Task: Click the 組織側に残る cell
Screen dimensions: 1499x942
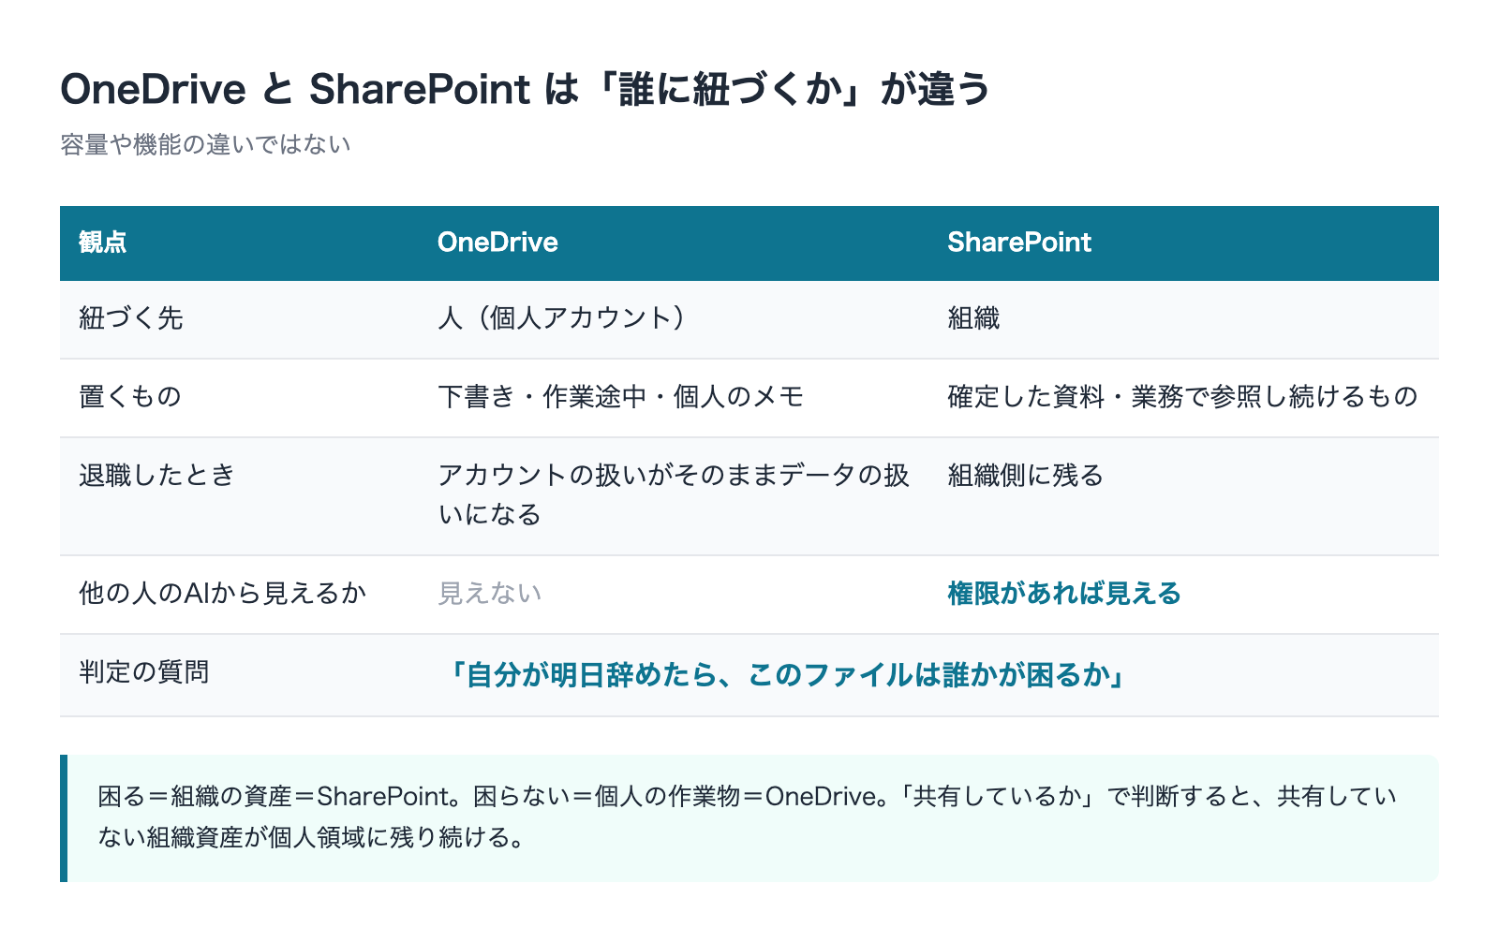Action: pos(1026,476)
